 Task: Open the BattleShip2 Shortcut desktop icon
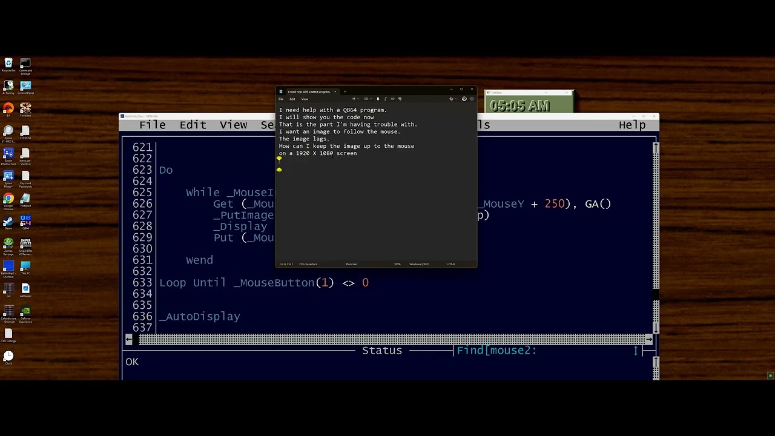8,269
